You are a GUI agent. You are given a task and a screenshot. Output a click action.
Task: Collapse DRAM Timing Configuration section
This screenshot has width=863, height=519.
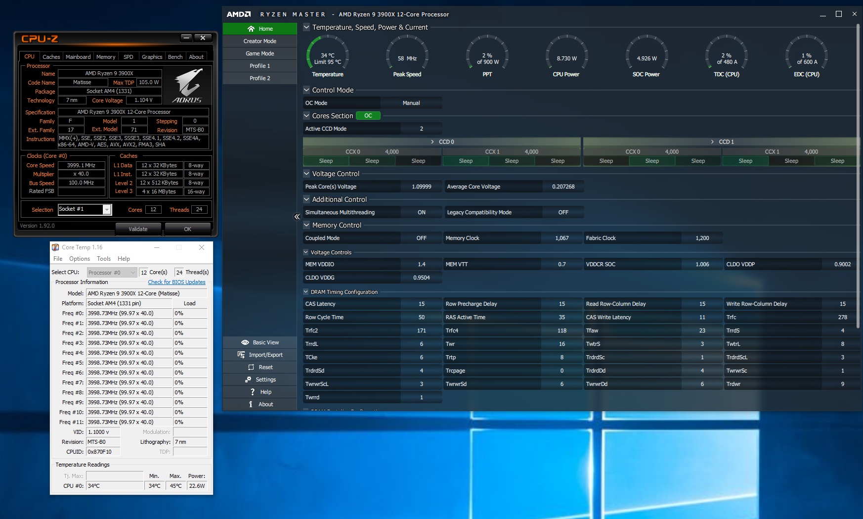306,292
